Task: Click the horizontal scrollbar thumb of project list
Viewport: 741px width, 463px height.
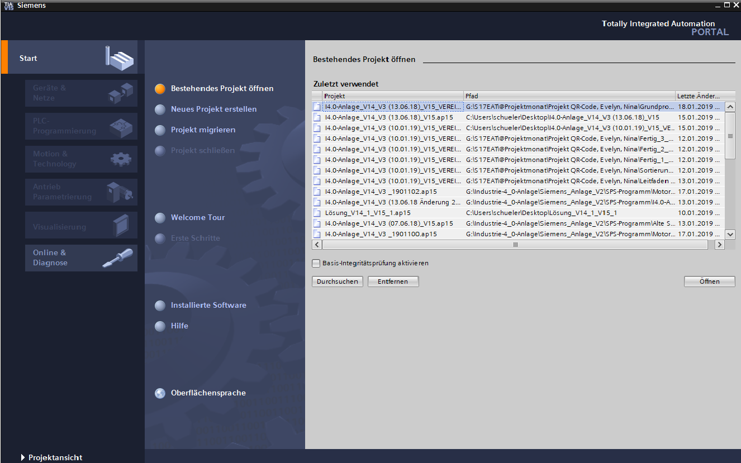Action: pyautogui.click(x=515, y=245)
